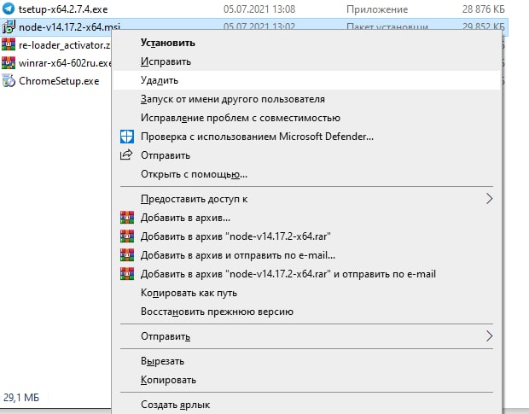The height and width of the screenshot is (414, 529).
Task: Click the 28 876 КБ size cell
Action: click(484, 9)
